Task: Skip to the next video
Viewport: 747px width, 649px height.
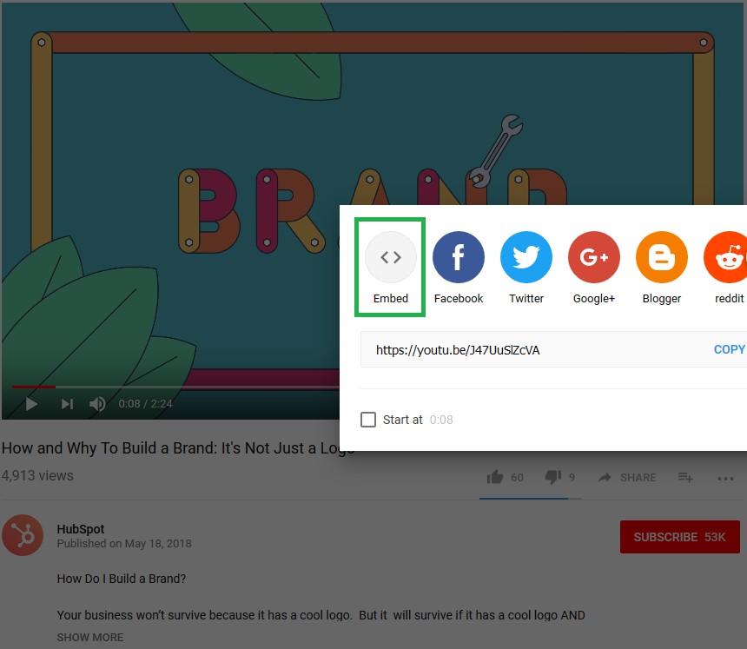Action: pos(67,404)
